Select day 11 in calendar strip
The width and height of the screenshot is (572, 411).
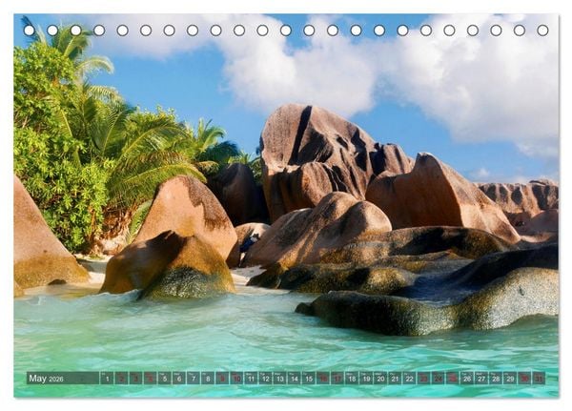251,379
